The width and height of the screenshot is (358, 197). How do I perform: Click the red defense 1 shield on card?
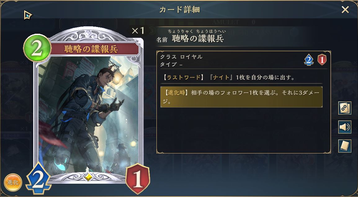coord(138,178)
